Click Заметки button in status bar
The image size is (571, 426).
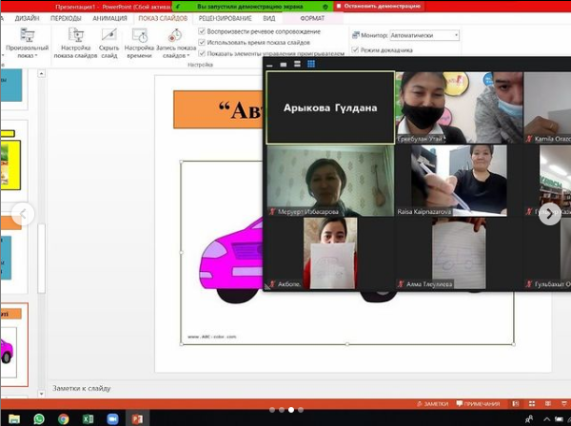[433, 404]
